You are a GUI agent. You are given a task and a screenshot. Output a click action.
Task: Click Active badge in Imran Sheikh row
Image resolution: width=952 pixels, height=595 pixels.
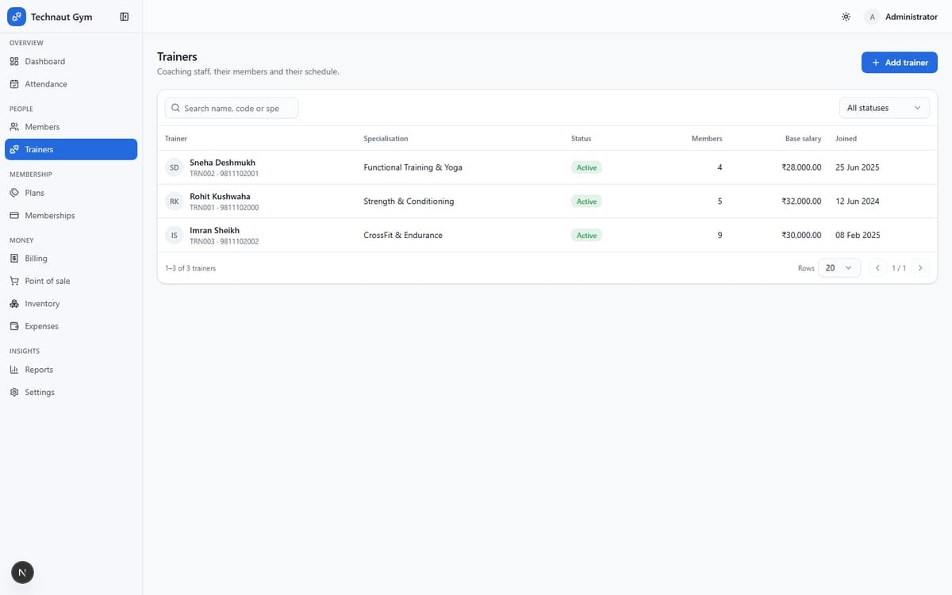(587, 236)
